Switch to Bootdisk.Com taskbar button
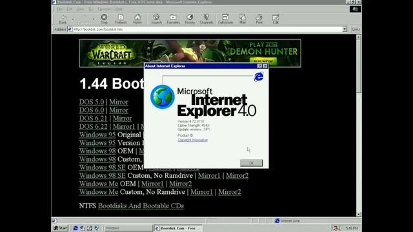 [178, 228]
